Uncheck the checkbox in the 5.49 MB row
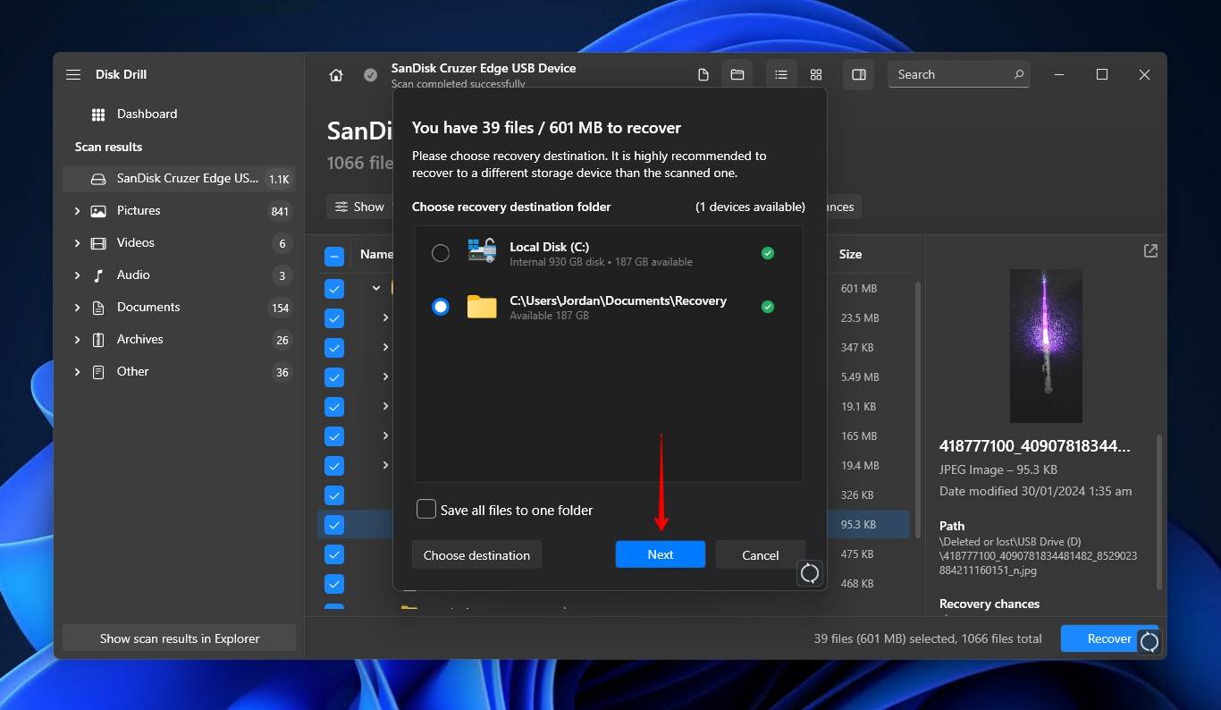Viewport: 1221px width, 710px height. [x=334, y=377]
